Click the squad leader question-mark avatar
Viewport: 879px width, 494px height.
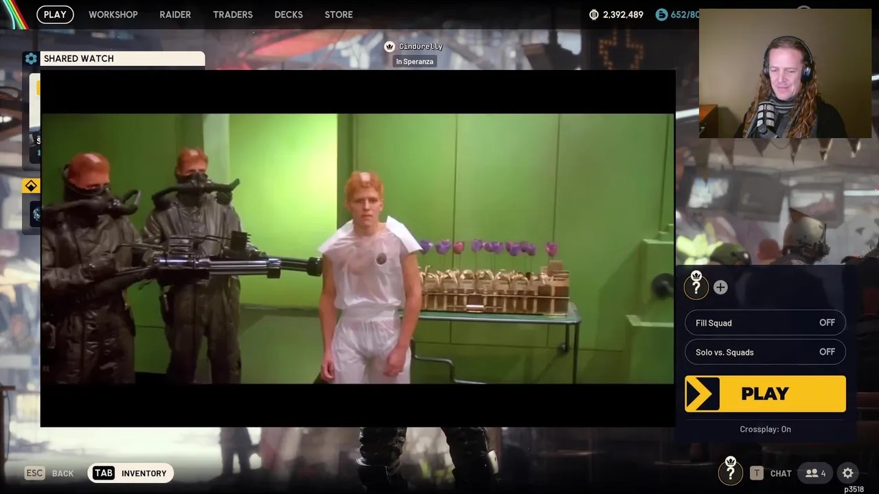tap(696, 285)
